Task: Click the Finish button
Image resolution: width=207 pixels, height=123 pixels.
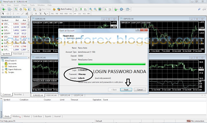Action: [x=126, y=90]
